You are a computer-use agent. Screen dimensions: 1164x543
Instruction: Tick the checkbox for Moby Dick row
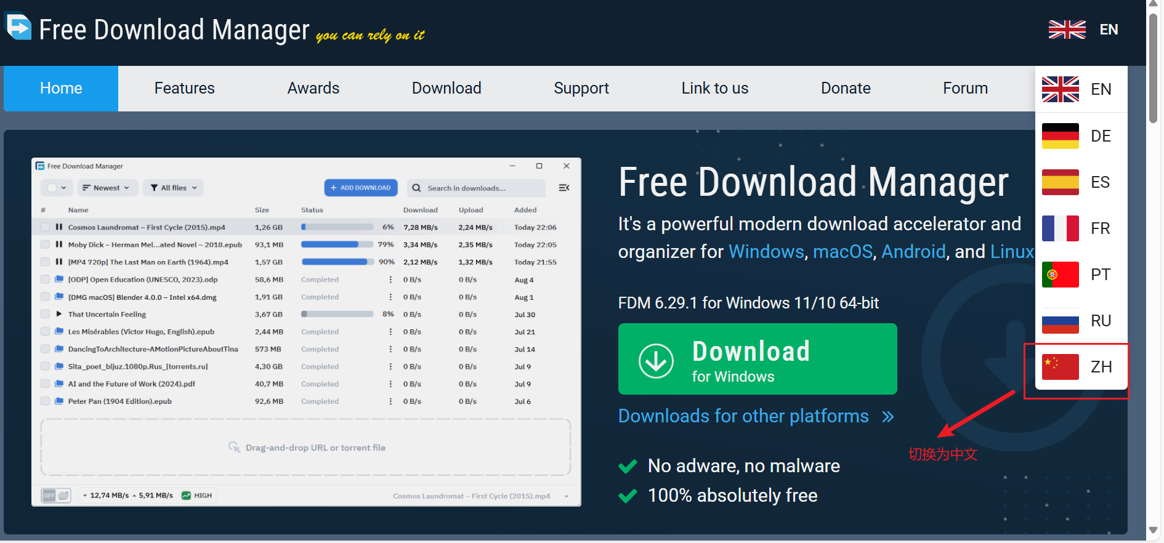coord(45,244)
